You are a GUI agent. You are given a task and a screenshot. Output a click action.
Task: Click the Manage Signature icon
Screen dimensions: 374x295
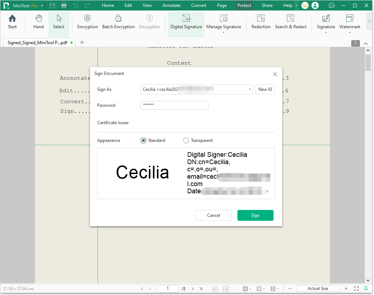(x=224, y=22)
